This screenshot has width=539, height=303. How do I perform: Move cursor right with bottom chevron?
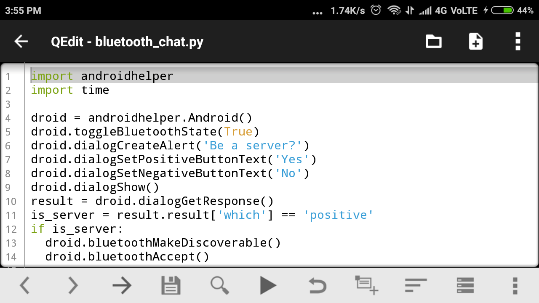click(x=73, y=286)
